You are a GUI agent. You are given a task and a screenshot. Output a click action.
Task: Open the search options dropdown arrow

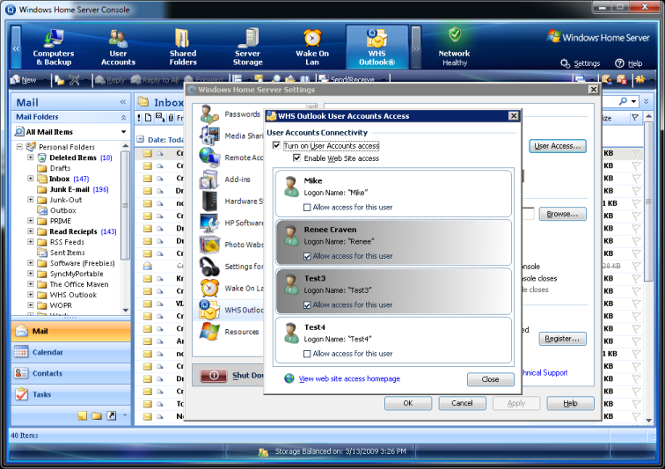[633, 101]
